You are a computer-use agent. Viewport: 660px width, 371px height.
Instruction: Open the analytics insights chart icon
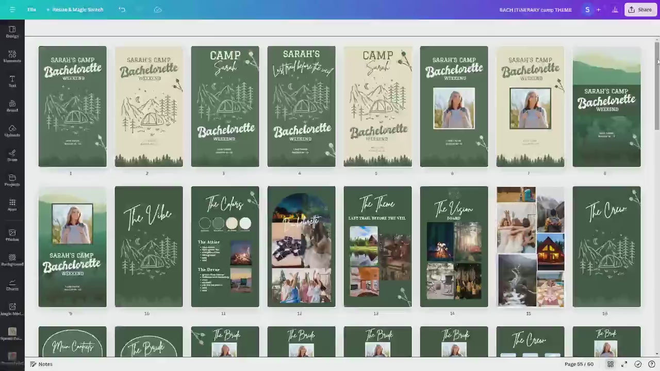click(x=614, y=10)
